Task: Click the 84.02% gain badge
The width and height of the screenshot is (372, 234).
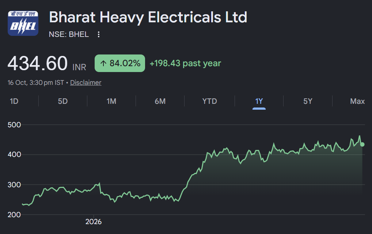Action: click(x=120, y=63)
